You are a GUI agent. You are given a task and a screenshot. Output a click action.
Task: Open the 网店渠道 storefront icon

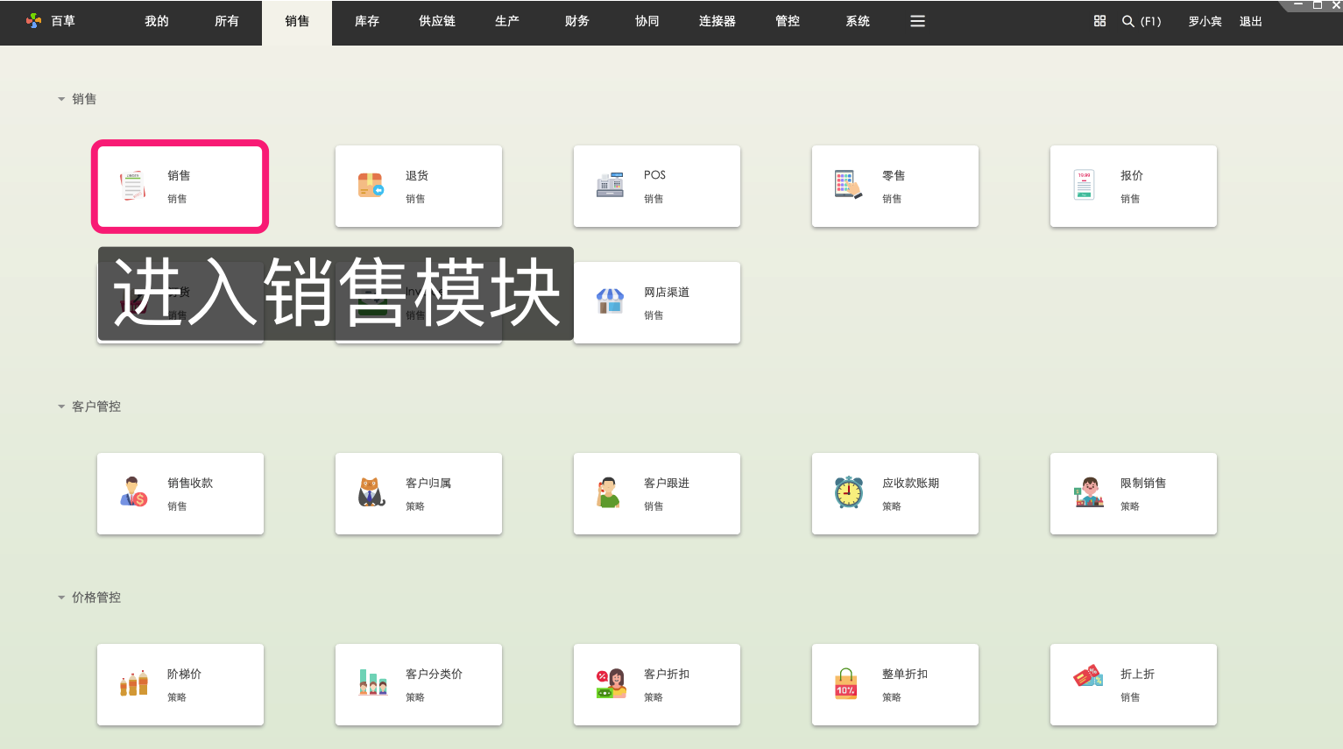pyautogui.click(x=610, y=302)
